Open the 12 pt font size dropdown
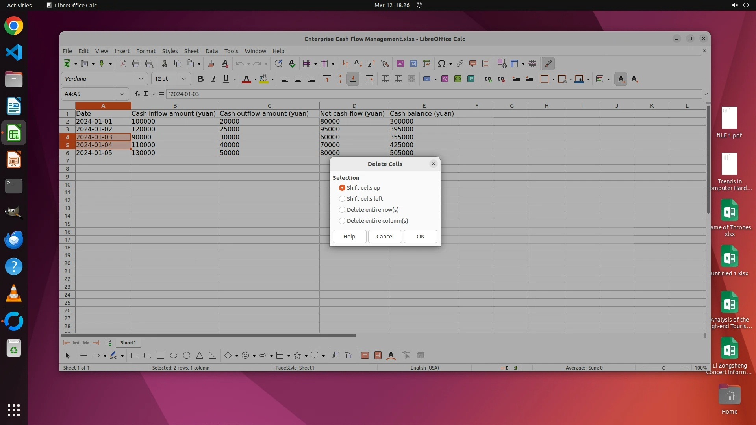 tap(183, 79)
